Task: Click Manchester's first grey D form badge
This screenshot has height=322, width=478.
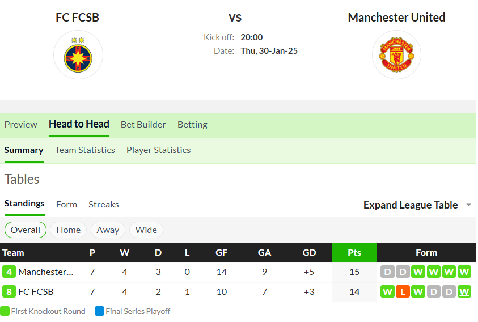Action: [x=387, y=272]
